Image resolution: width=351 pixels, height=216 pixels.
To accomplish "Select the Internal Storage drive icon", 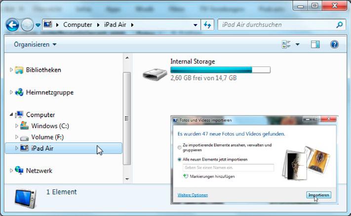I will 155,74.
